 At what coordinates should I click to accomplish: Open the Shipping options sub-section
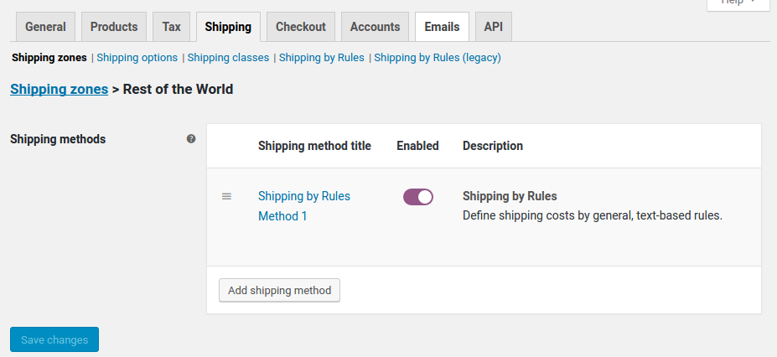[x=137, y=58]
